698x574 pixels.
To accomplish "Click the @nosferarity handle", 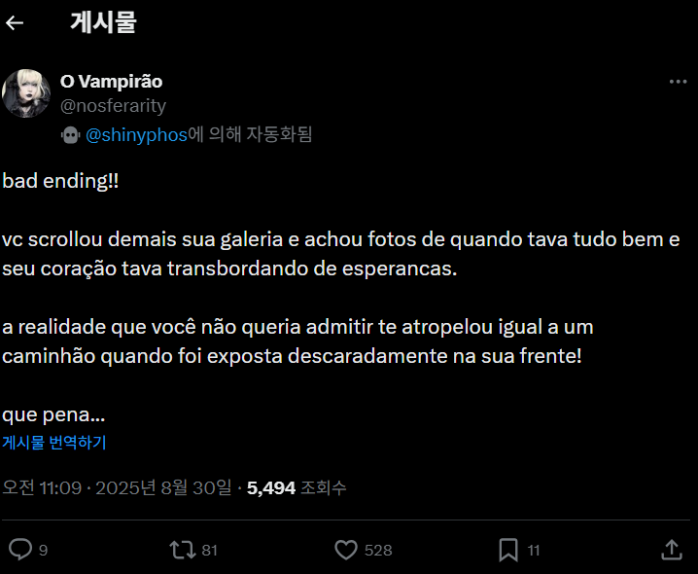I will [x=113, y=105].
